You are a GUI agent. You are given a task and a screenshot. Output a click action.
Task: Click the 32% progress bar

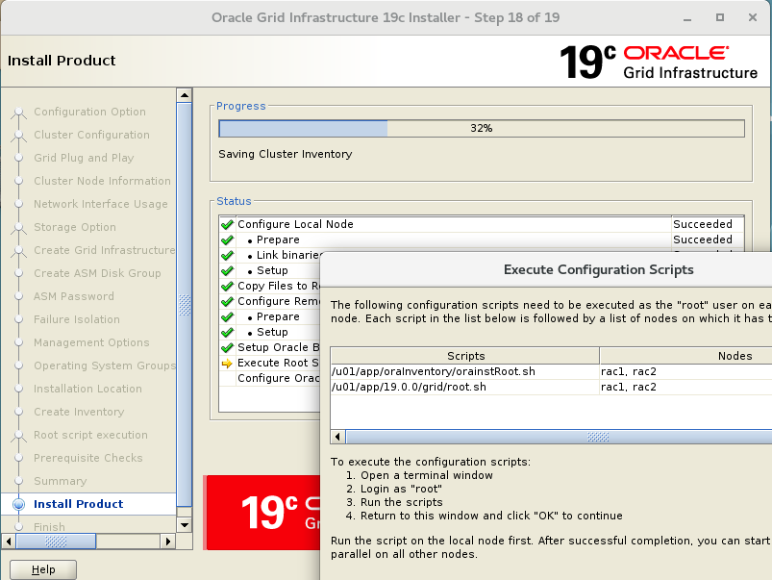click(x=481, y=128)
